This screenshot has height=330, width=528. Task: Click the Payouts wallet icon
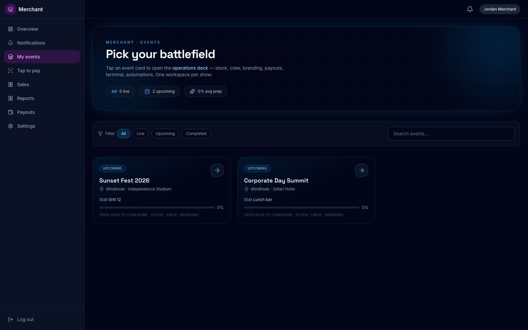click(x=11, y=112)
